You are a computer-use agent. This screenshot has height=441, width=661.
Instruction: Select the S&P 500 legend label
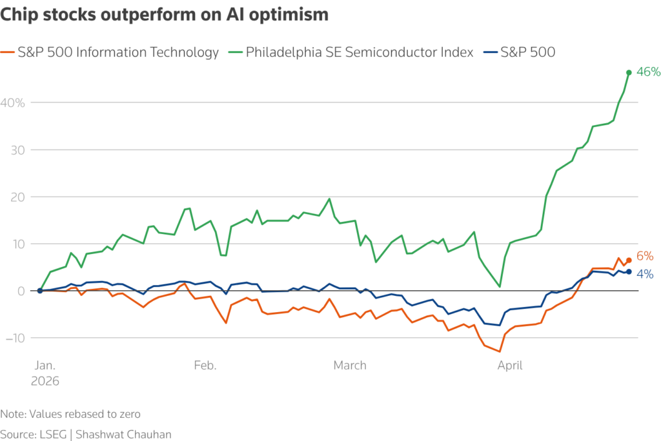pyautogui.click(x=528, y=52)
